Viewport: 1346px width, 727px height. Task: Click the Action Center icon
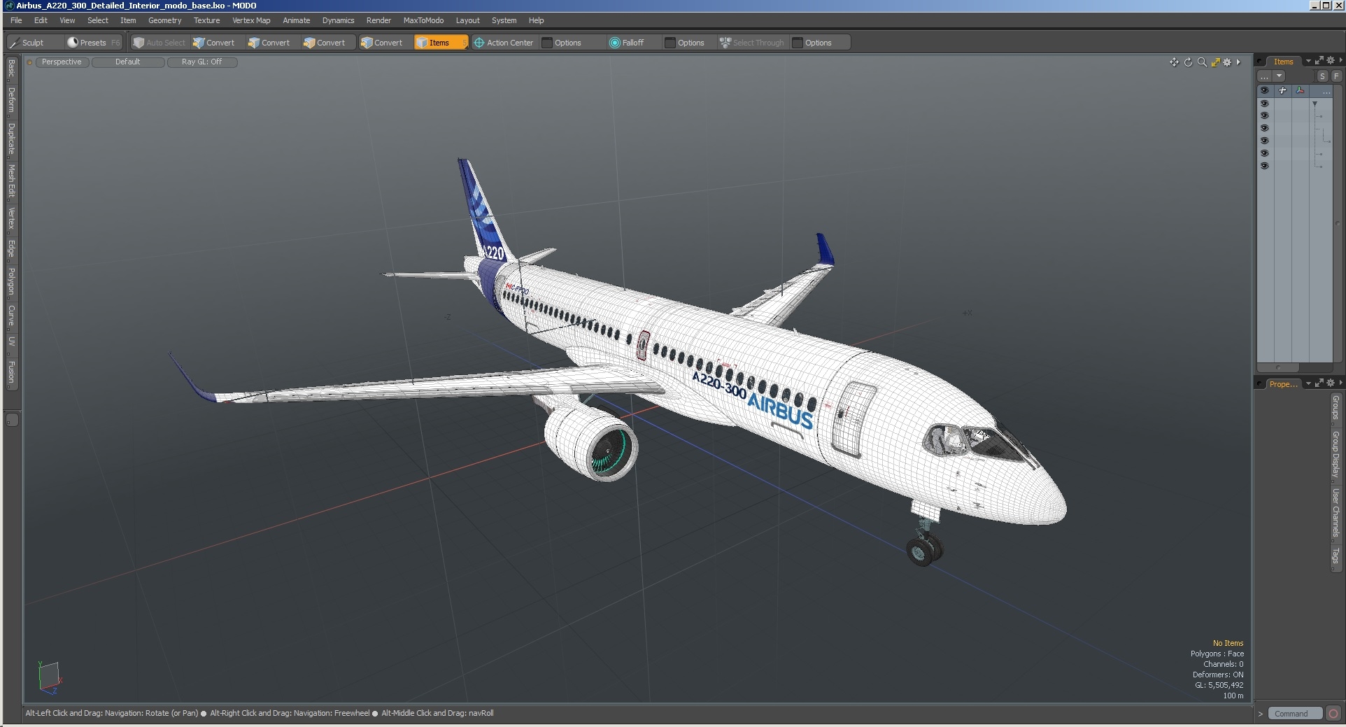click(479, 43)
